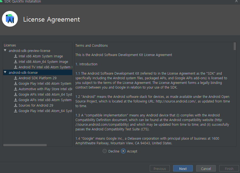Click the license text vertical scrollbar thumb
The width and height of the screenshot is (240, 173).
pos(235,46)
